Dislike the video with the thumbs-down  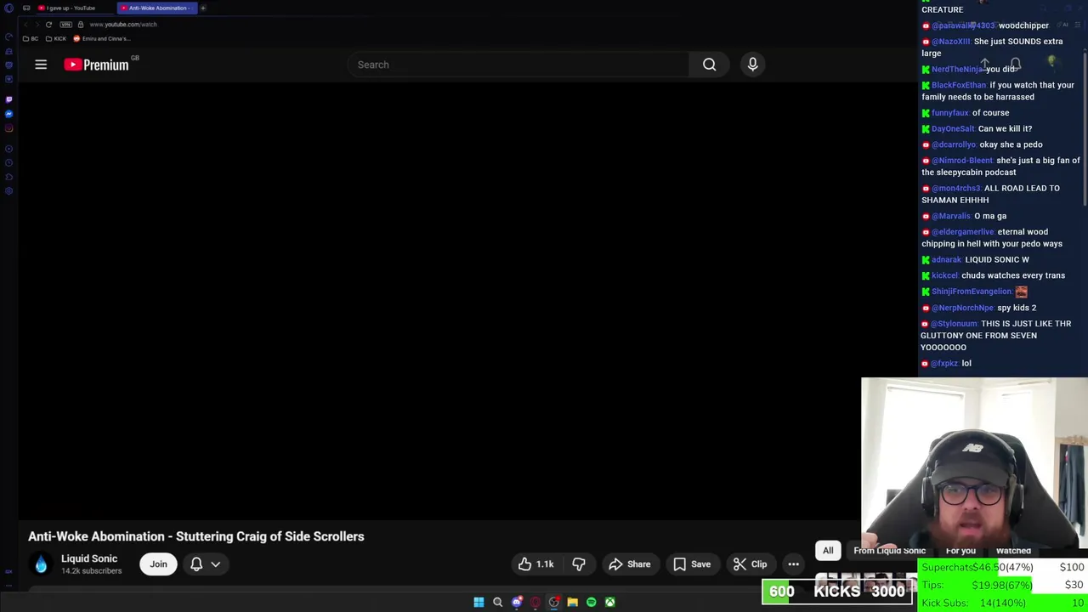(579, 564)
